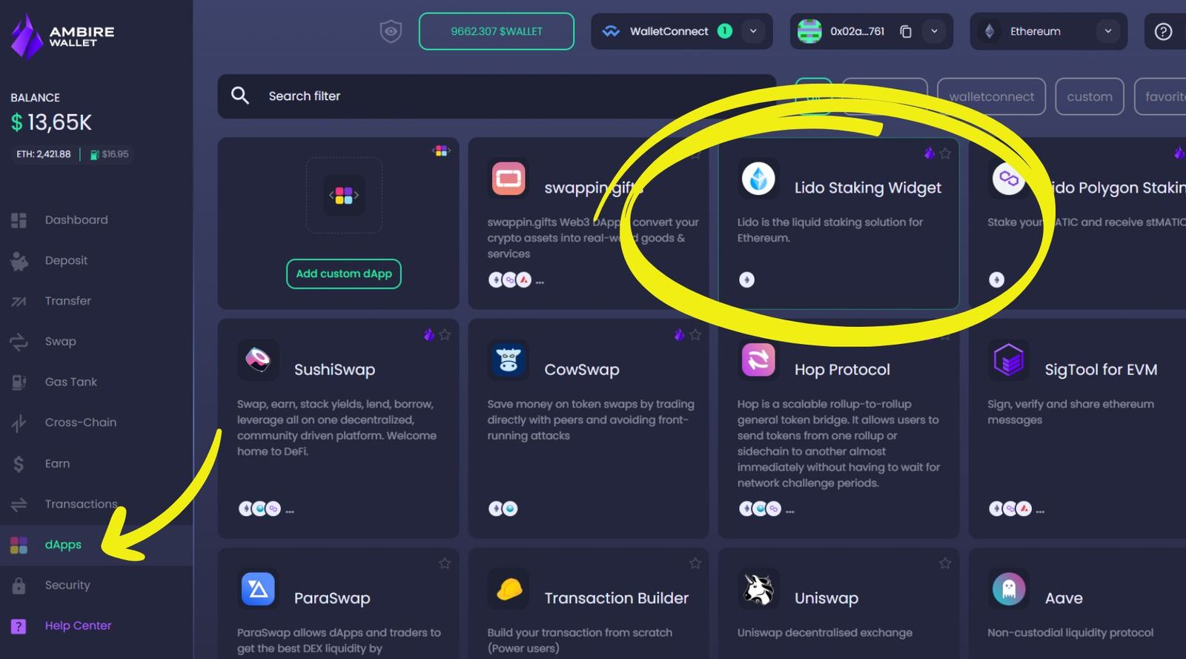Click the Uniswap unicorn logo
This screenshot has width=1186, height=659.
click(x=758, y=589)
